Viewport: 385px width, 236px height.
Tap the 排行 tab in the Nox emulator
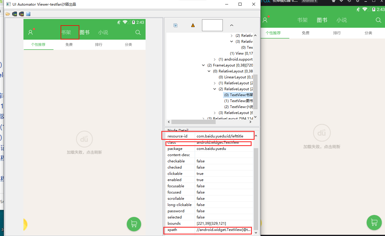(337, 33)
